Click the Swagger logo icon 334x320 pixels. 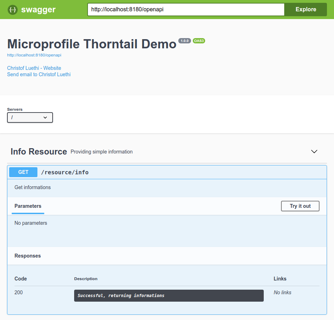[13, 10]
